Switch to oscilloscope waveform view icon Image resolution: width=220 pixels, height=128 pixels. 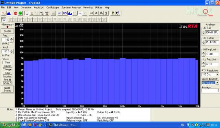(x=4, y=13)
